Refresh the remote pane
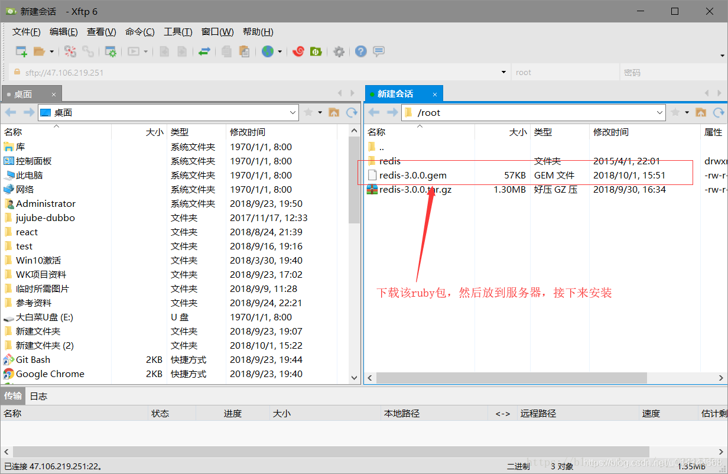Screen dimensions: 728x474 [719, 112]
